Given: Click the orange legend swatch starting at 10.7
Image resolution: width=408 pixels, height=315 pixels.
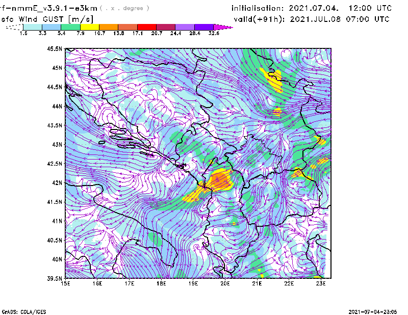Looking at the screenshot, I should coord(109,27).
